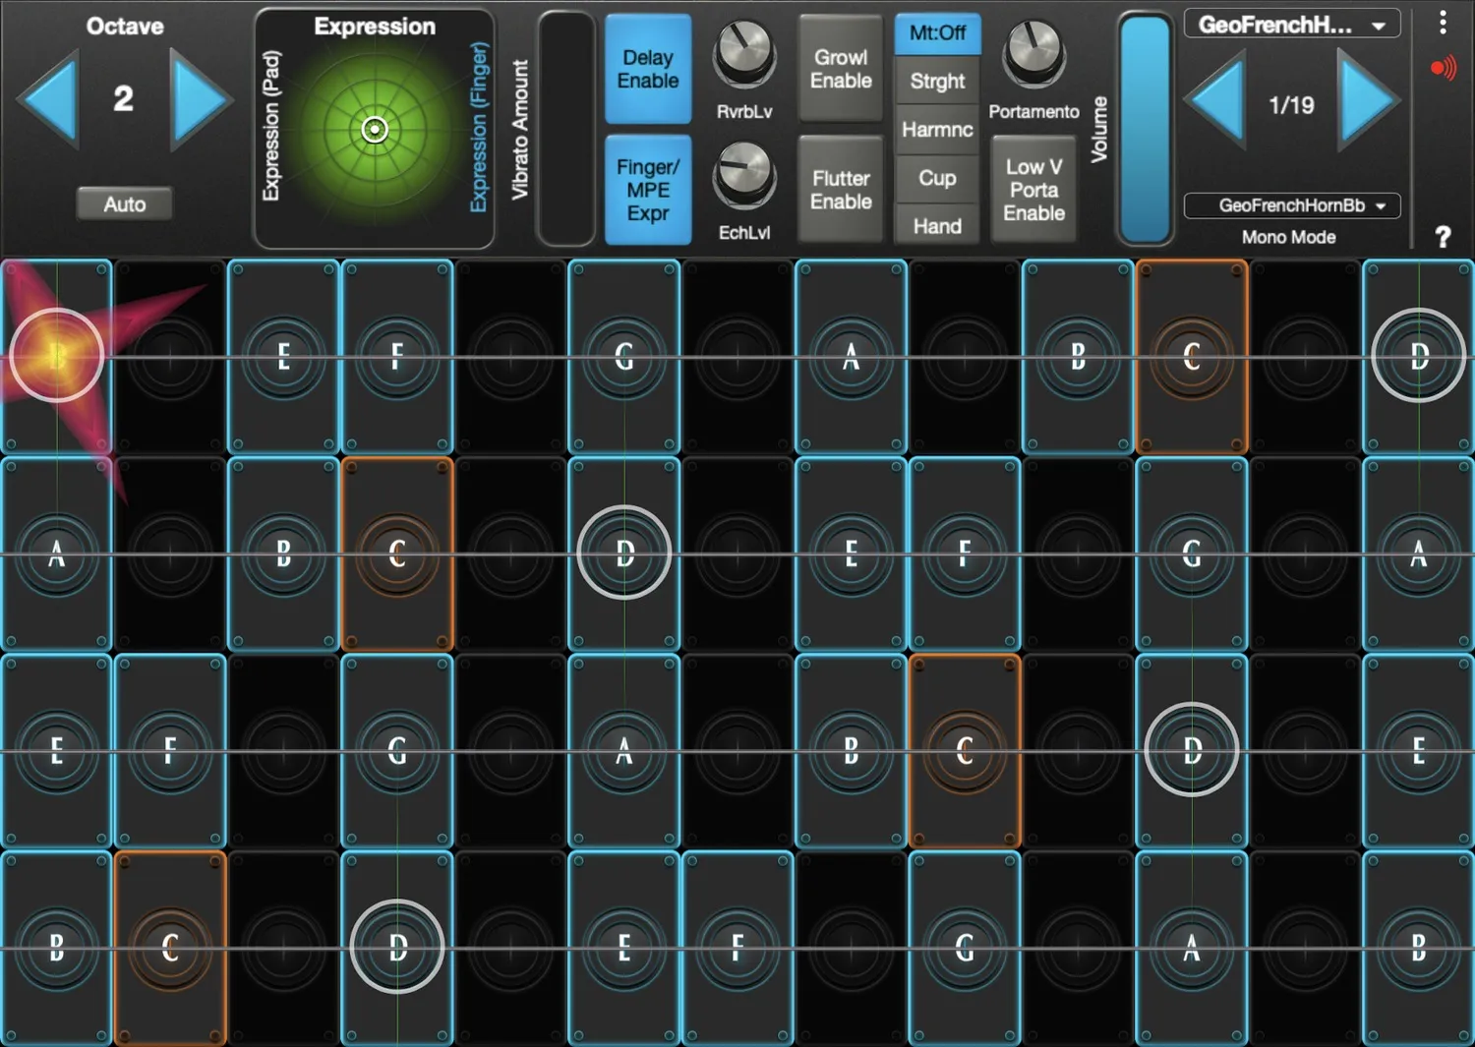The height and width of the screenshot is (1047, 1475).
Task: Click the EchLvl echo knob
Action: coord(743,175)
